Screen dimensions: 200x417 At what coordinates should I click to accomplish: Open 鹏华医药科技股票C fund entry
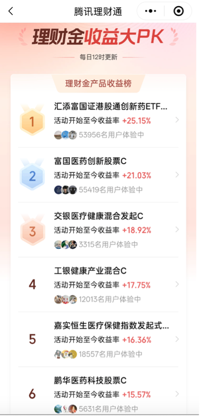[98, 391]
